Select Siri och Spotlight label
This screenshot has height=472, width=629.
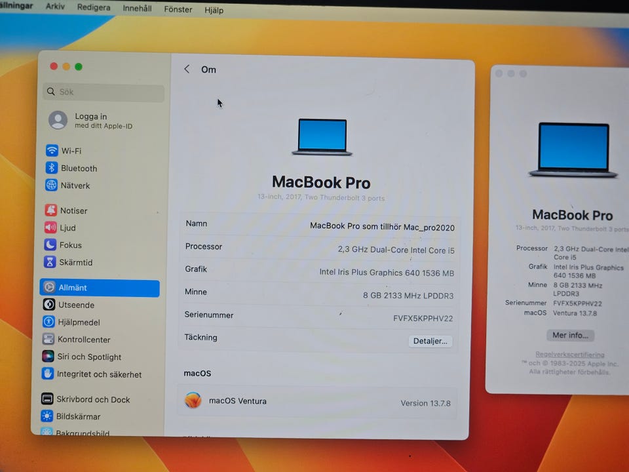pos(89,357)
